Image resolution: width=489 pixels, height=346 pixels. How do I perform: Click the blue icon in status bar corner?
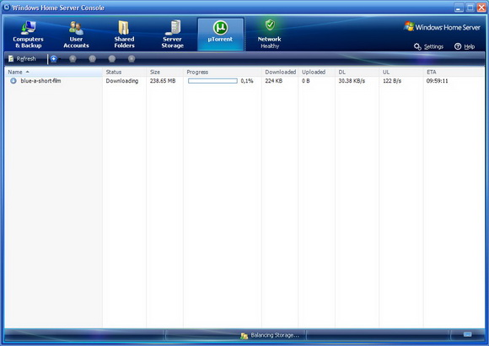tap(467, 334)
